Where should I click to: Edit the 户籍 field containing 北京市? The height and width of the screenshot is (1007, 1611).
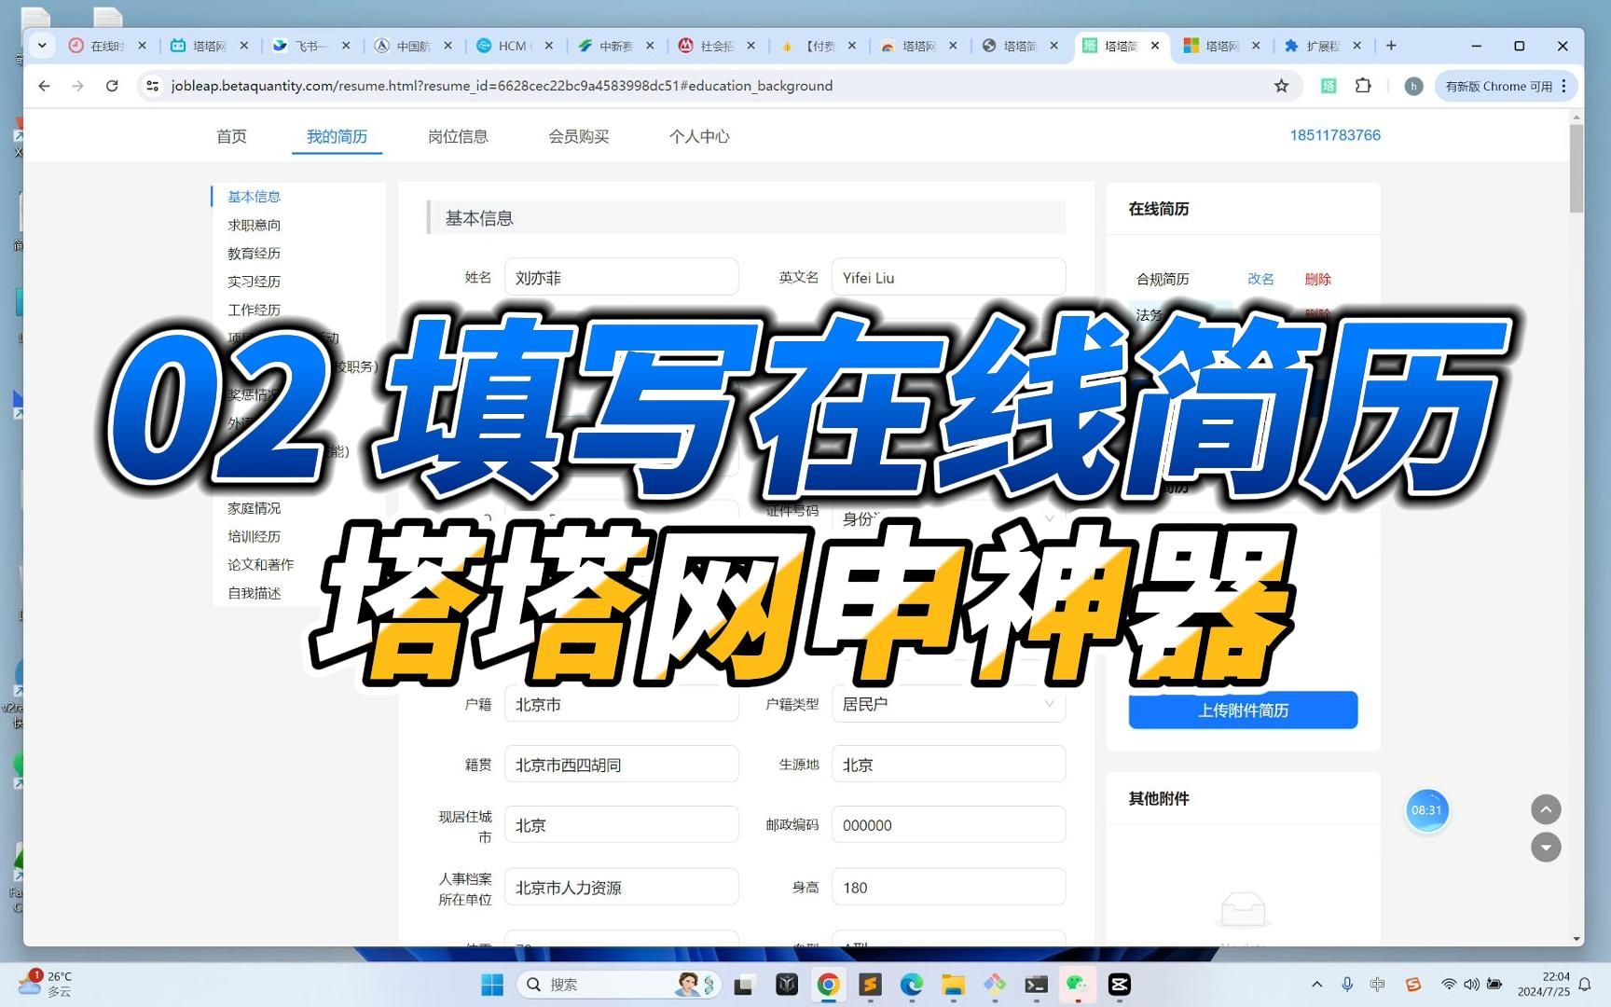[621, 704]
